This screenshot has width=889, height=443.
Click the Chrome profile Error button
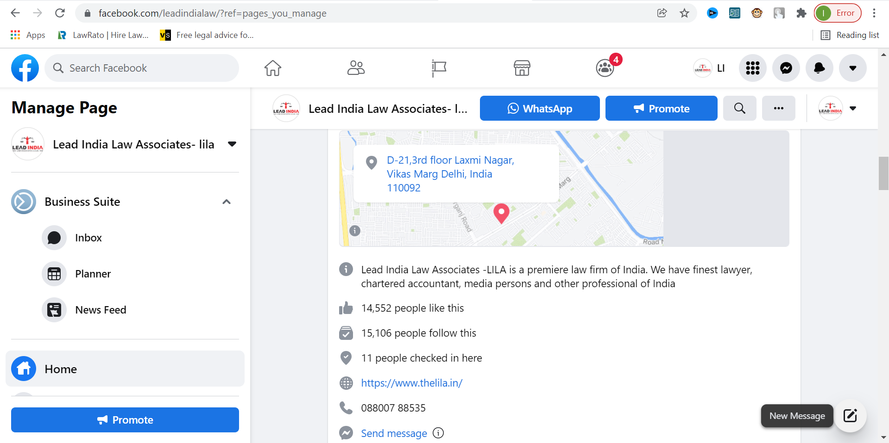click(x=838, y=13)
